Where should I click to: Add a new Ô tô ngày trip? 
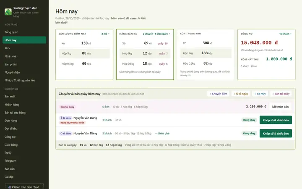[x=241, y=94]
